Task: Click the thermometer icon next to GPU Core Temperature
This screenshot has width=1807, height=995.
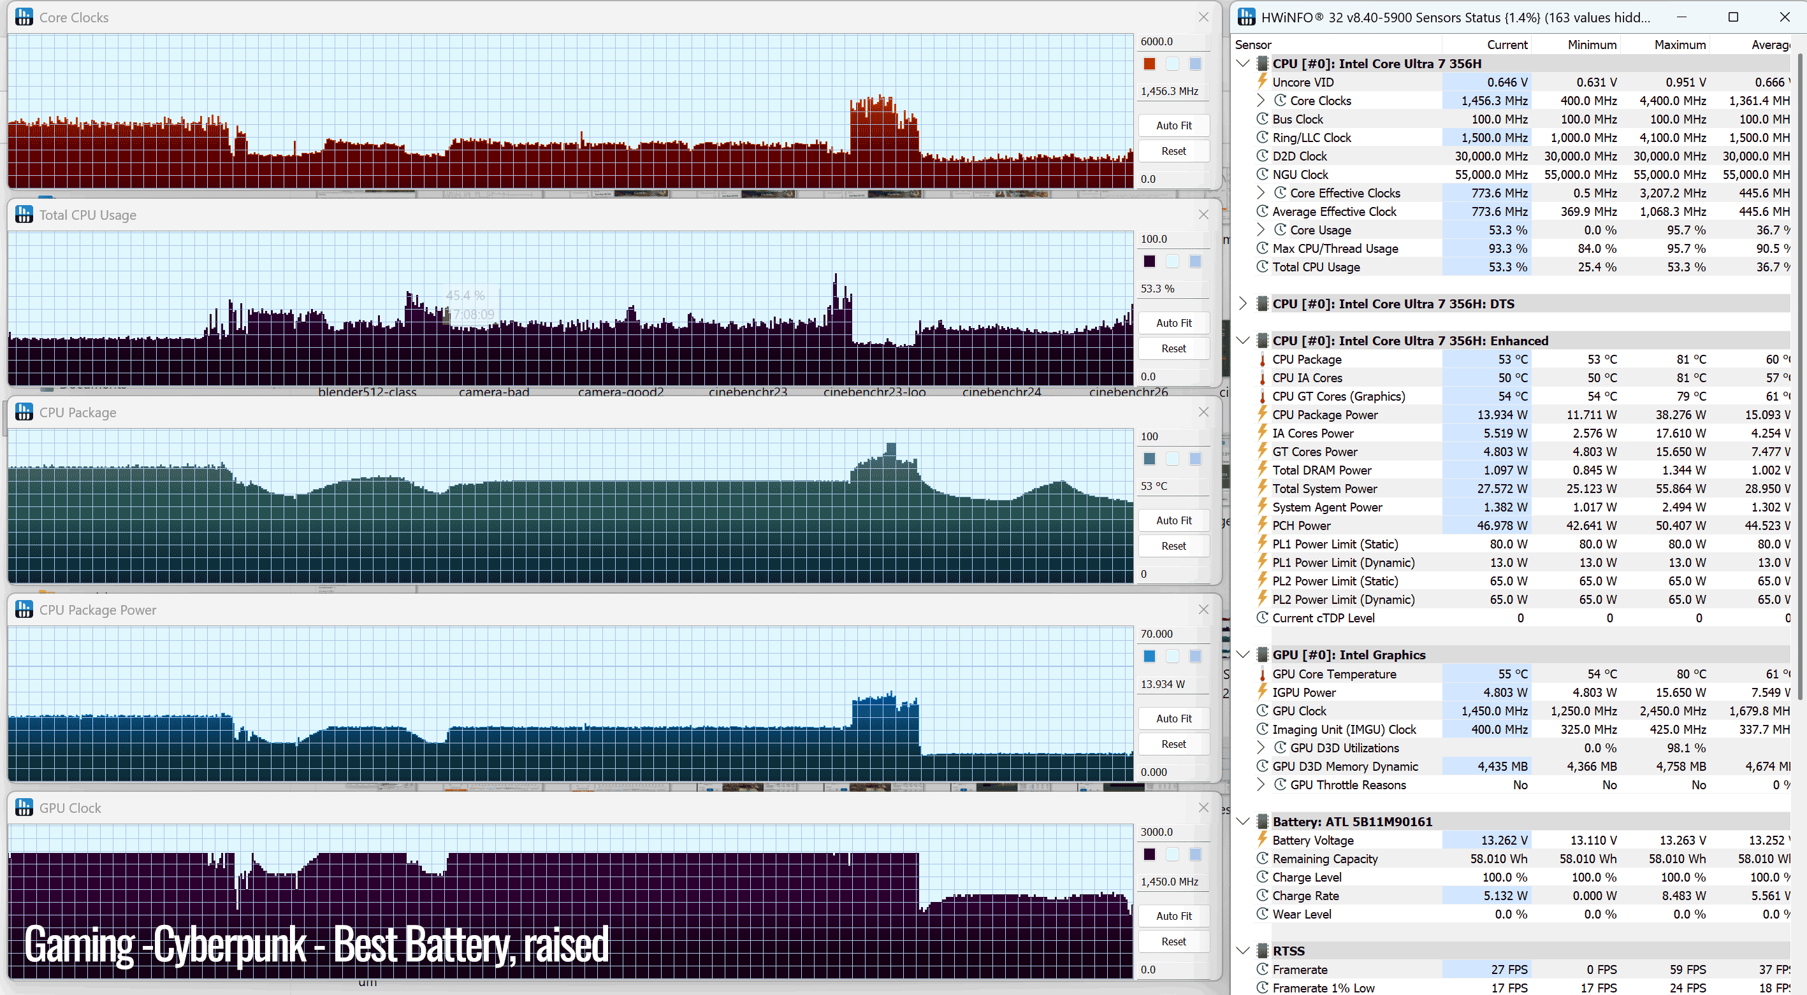Action: 1263,674
